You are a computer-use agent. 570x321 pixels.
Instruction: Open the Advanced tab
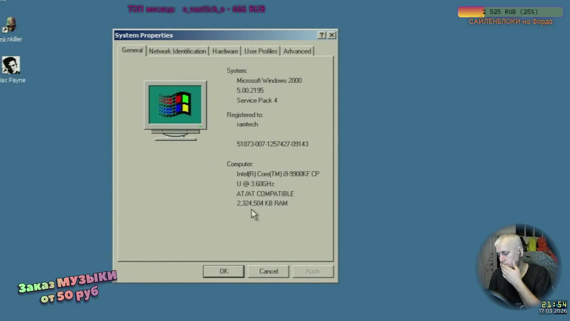click(x=297, y=51)
